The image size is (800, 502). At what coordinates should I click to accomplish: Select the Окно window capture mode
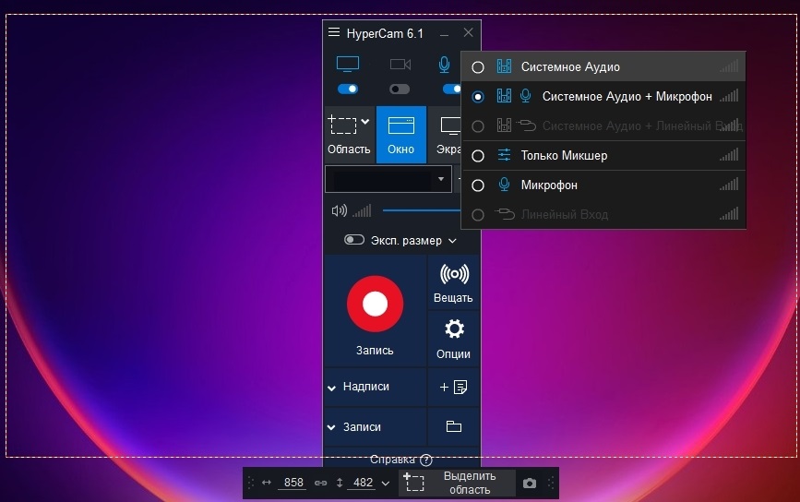(401, 135)
